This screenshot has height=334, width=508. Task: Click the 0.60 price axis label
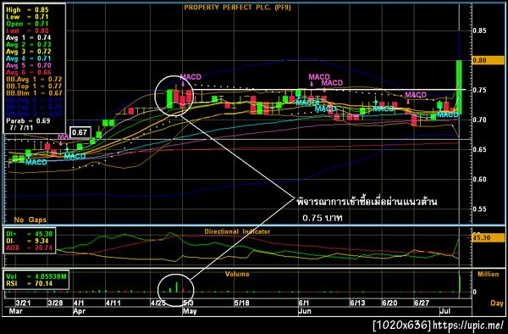(479, 180)
